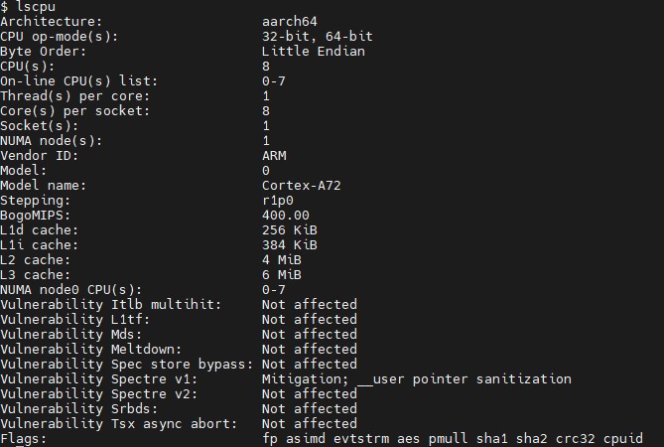Click the L3 cache value 6 MiB

click(x=282, y=274)
